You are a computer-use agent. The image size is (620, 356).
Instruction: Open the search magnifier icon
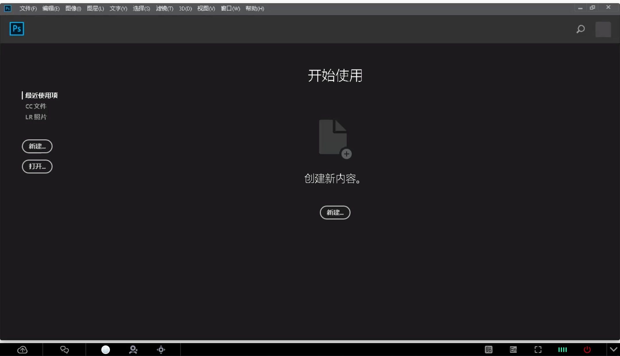click(580, 29)
